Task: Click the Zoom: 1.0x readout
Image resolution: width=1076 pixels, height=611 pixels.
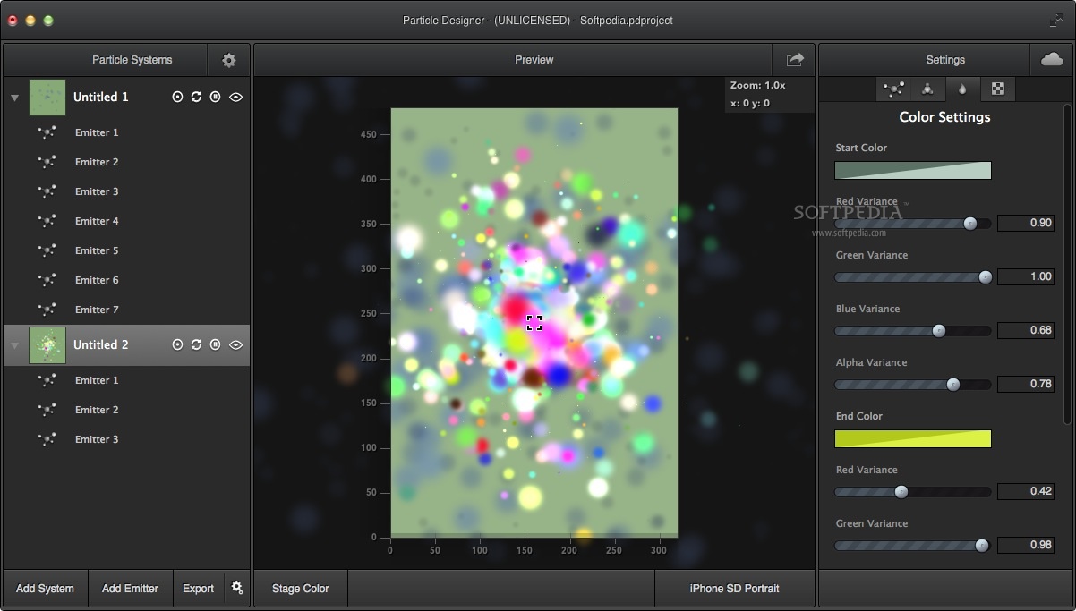Action: pyautogui.click(x=757, y=85)
